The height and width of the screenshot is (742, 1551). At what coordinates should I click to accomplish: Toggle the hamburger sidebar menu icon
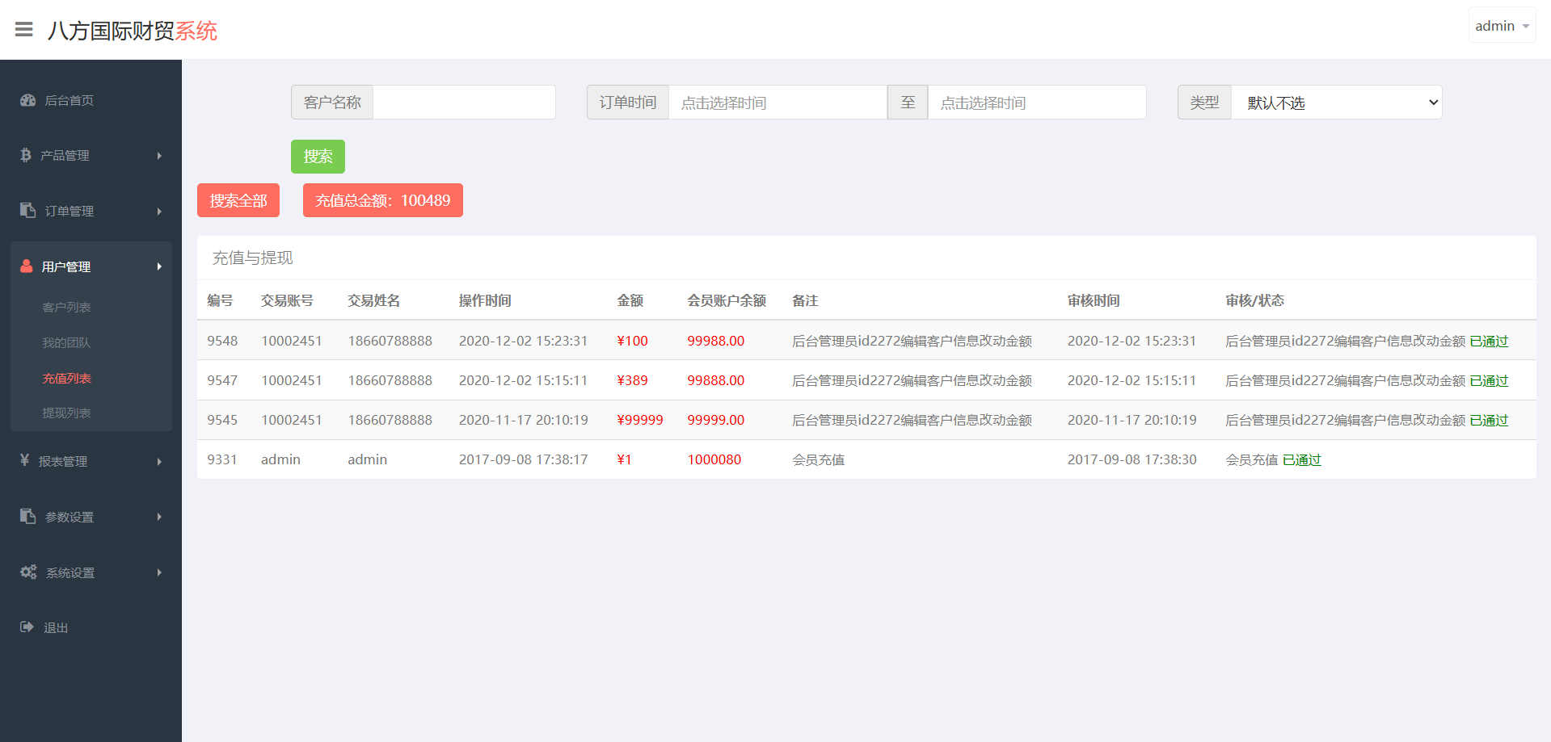[x=24, y=30]
